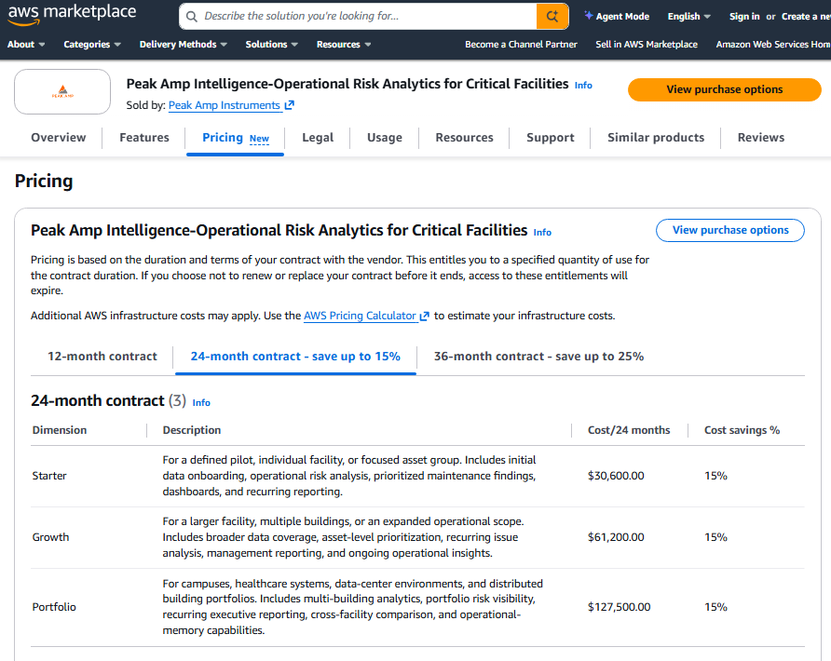Click the outlined View purchase options button
The image size is (831, 661).
point(730,230)
